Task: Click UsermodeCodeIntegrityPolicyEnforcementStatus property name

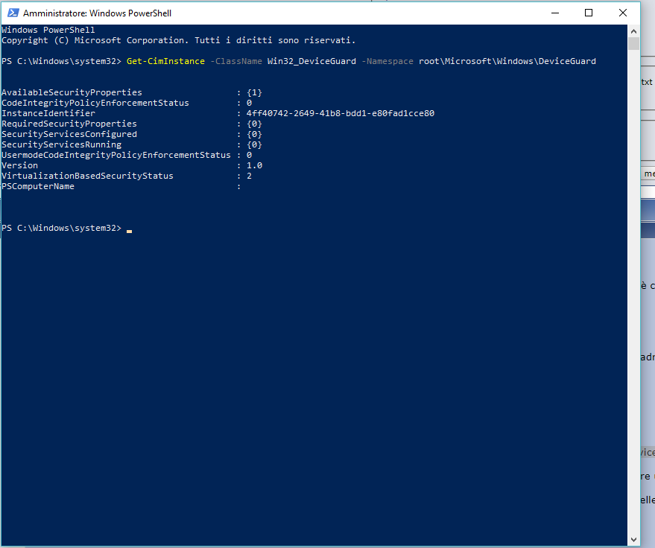Action: pos(116,156)
